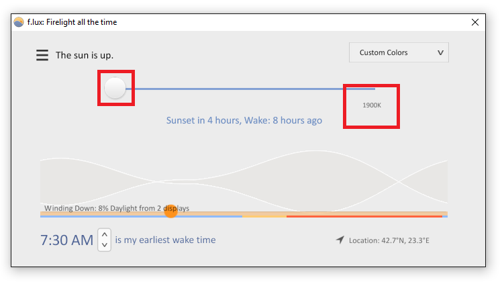
Task: Click the 1900K temperature label
Action: [x=372, y=105]
